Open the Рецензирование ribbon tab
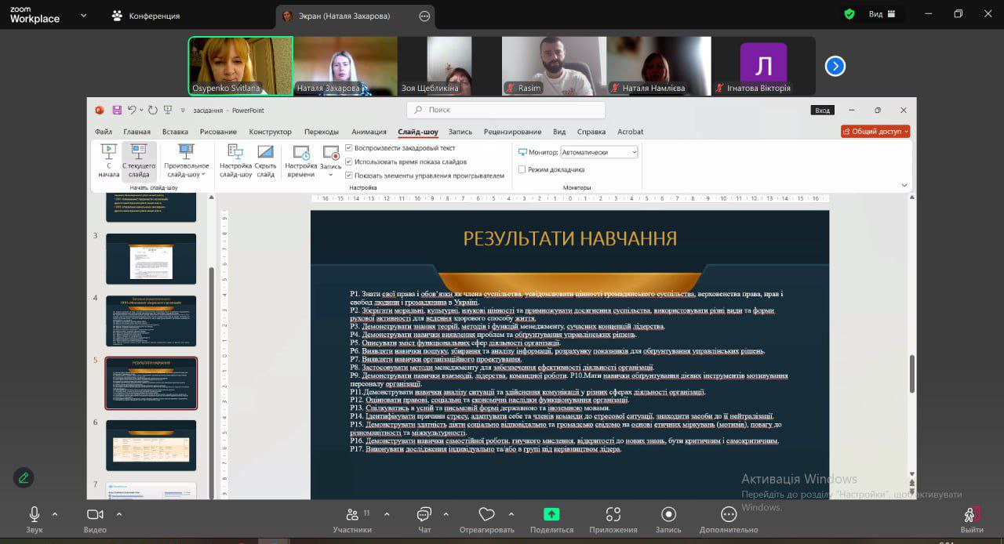 tap(512, 132)
